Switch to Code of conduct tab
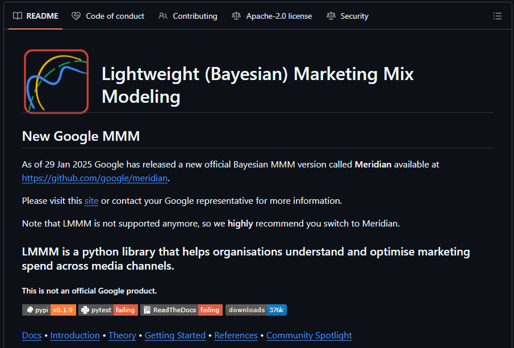 point(108,16)
